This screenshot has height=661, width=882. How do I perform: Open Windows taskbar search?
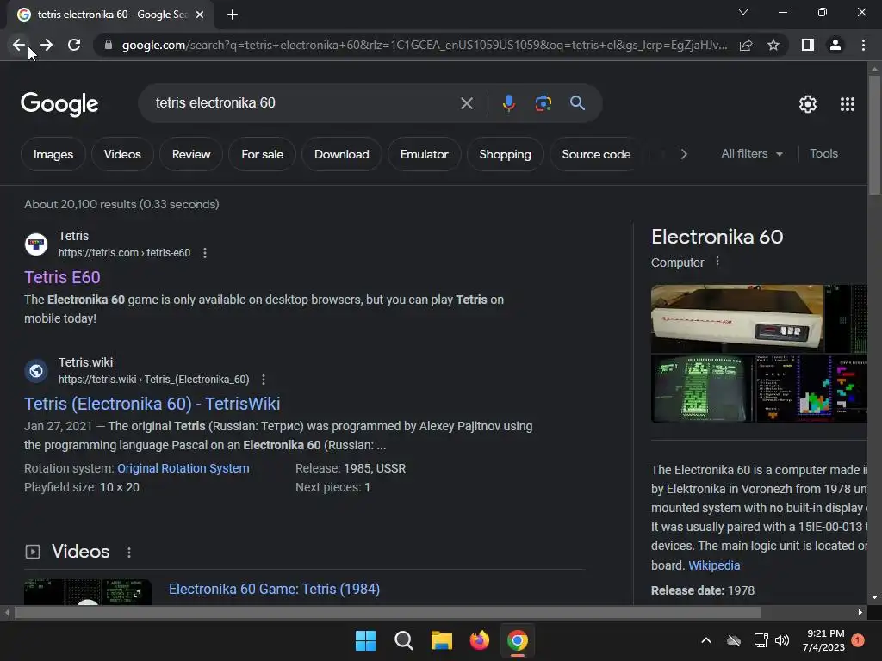point(403,640)
